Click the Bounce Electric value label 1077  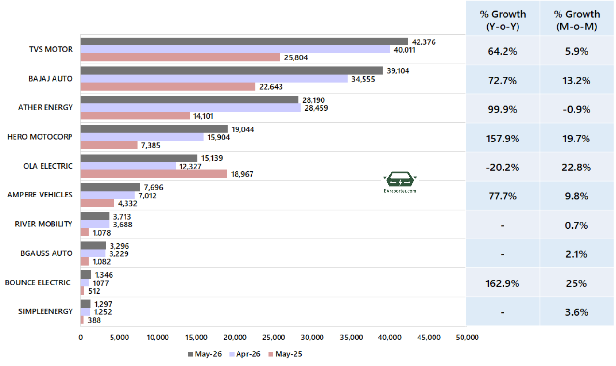point(100,283)
